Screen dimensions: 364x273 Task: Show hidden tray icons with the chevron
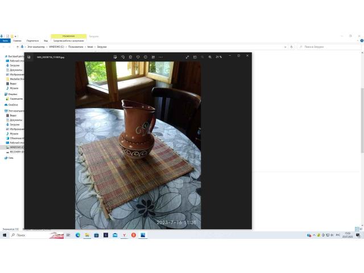pos(314,235)
